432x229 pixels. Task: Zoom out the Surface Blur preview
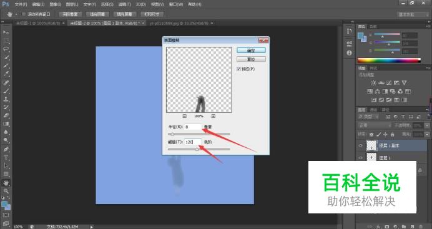tap(185, 116)
